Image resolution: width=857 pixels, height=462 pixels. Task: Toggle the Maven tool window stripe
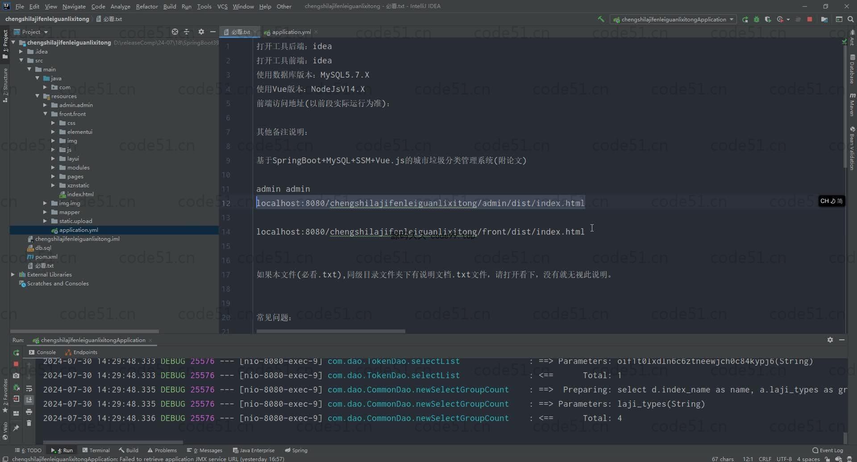coord(852,105)
